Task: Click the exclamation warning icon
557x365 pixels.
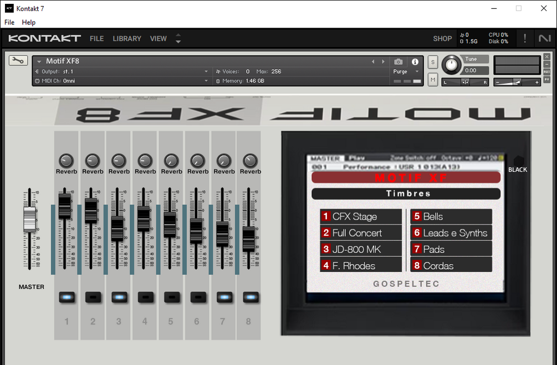Action: point(525,38)
